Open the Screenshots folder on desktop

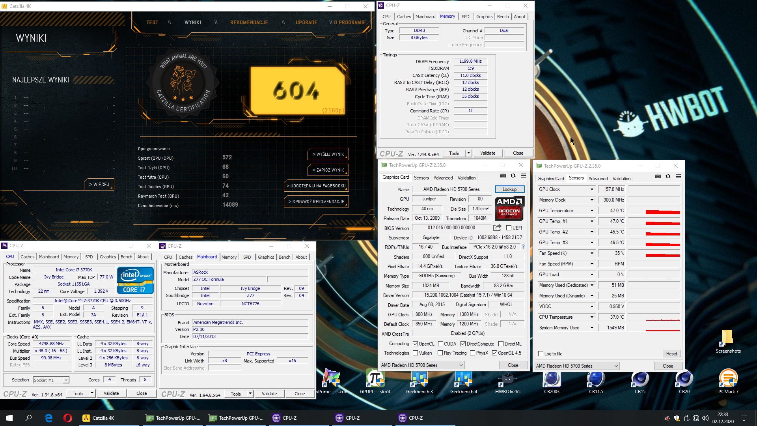[728, 341]
